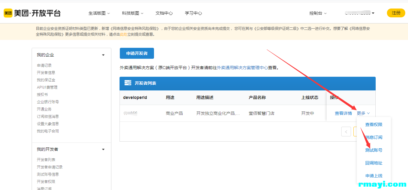Open the account name dropdown
The image size is (408, 190).
pos(360,13)
